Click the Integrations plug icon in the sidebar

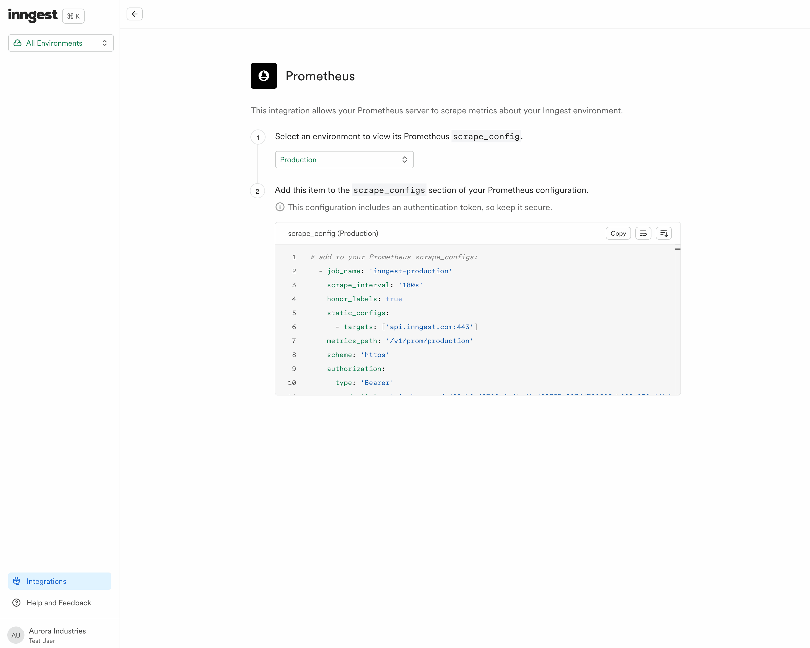coord(17,581)
